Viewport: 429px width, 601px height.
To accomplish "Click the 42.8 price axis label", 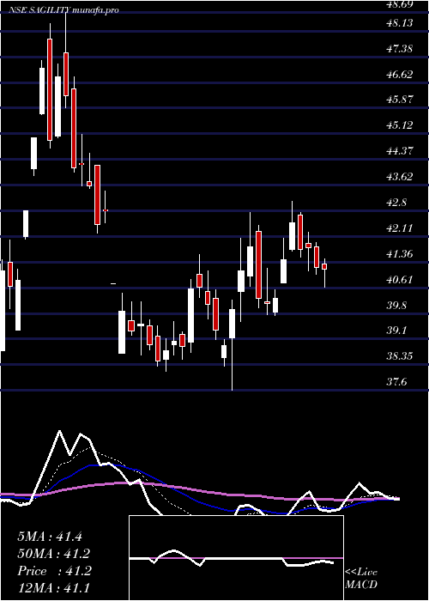I will tap(396, 203).
